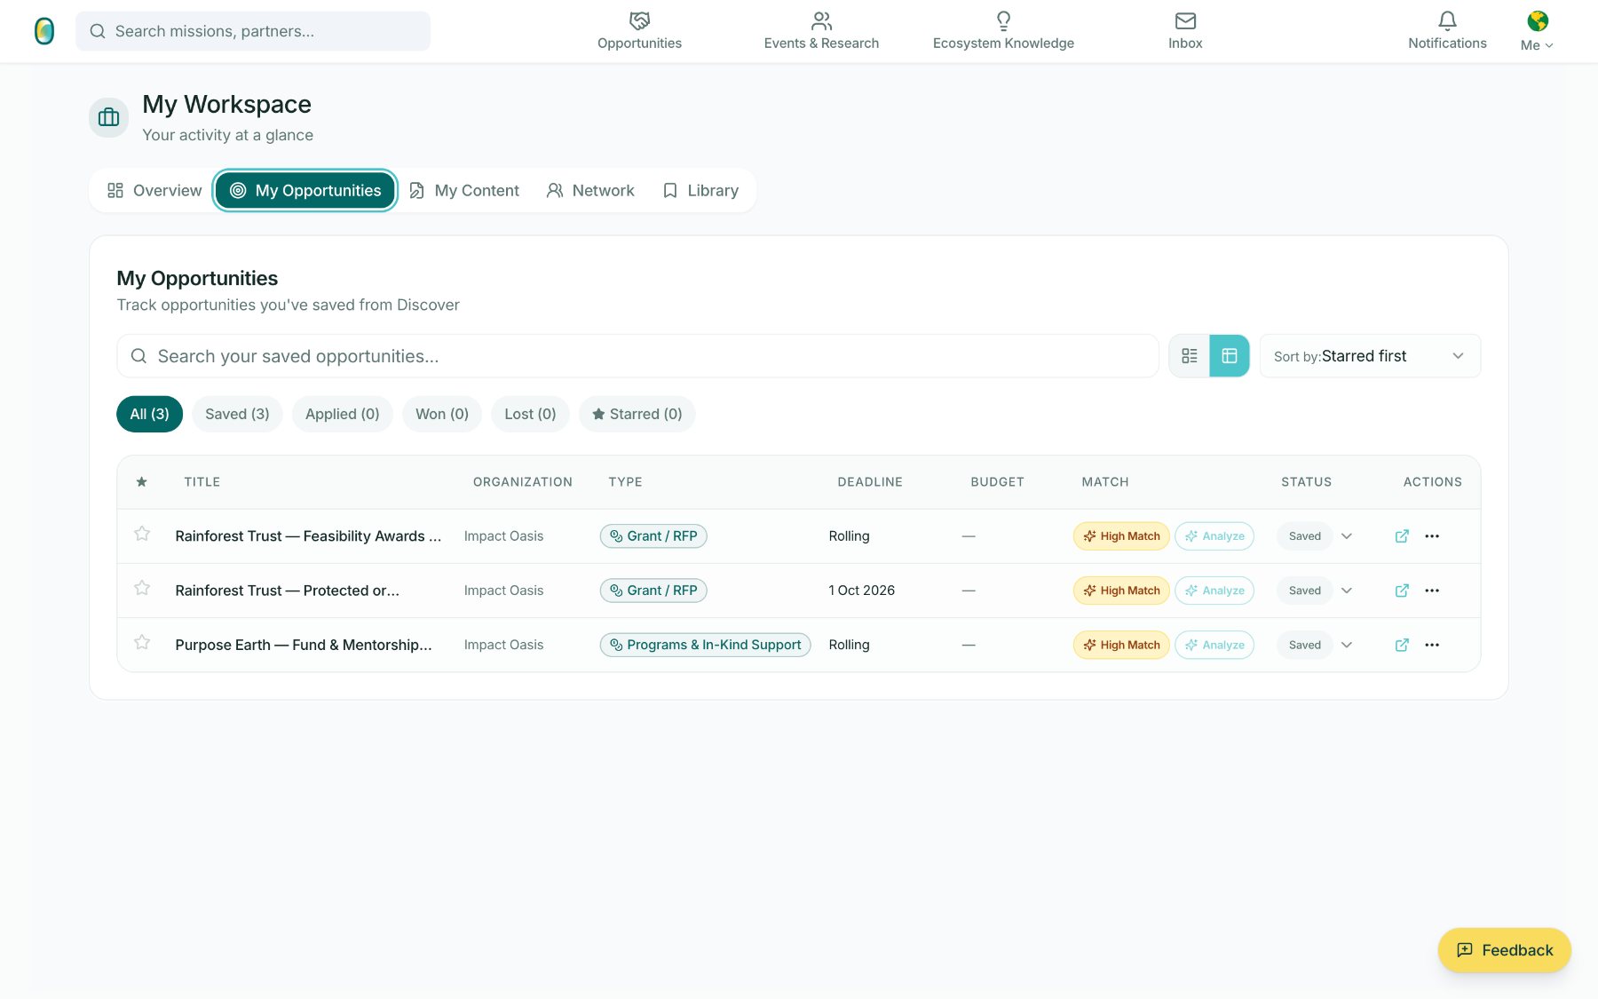Click the Search your saved opportunities field
This screenshot has height=999, width=1598.
click(637, 356)
